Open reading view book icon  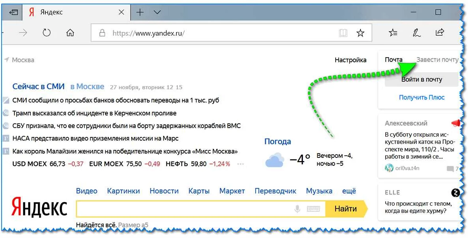343,33
